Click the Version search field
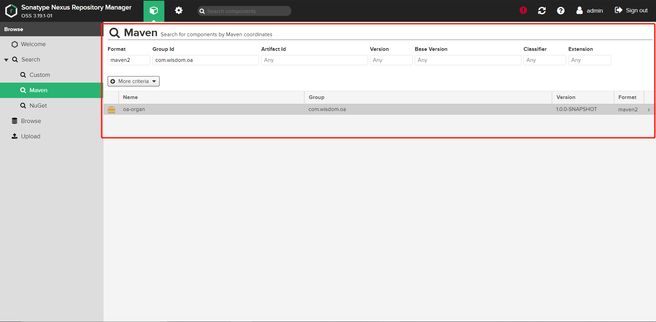Viewport: 656px width, 322px height. [391, 60]
